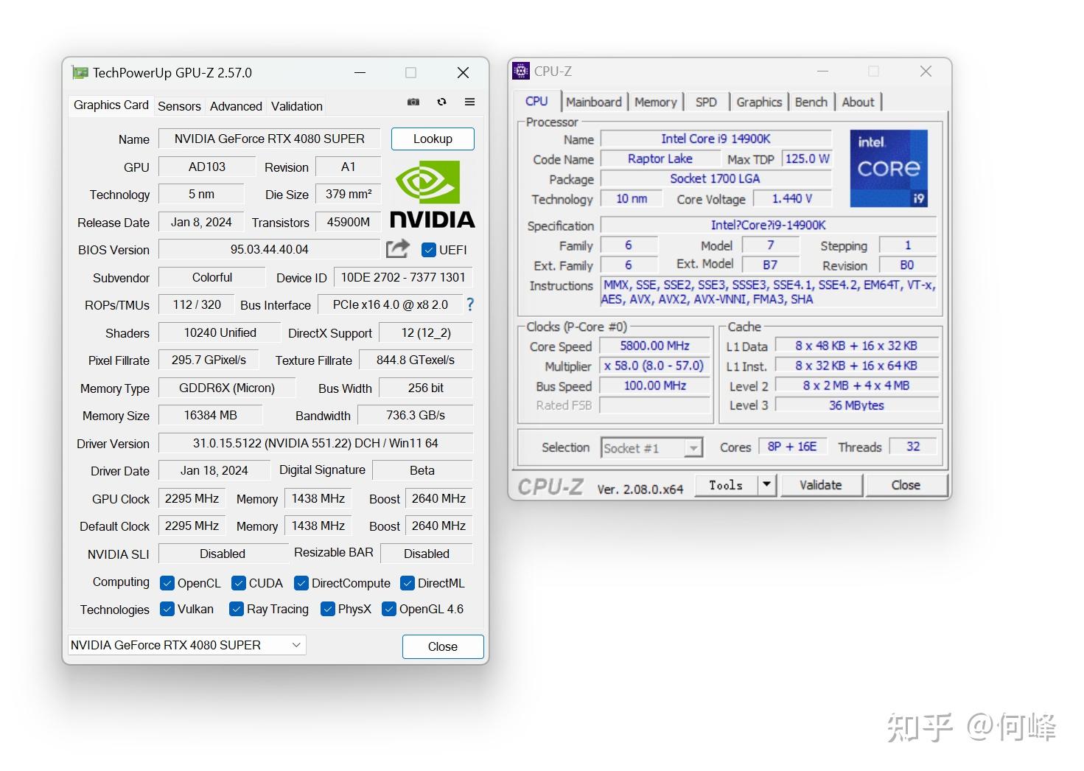The image size is (1084, 771).
Task: Toggle the Ray Tracing checkbox
Action: [237, 609]
